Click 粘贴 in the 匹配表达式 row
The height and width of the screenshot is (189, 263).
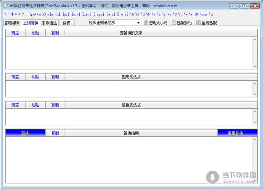(x=35, y=77)
